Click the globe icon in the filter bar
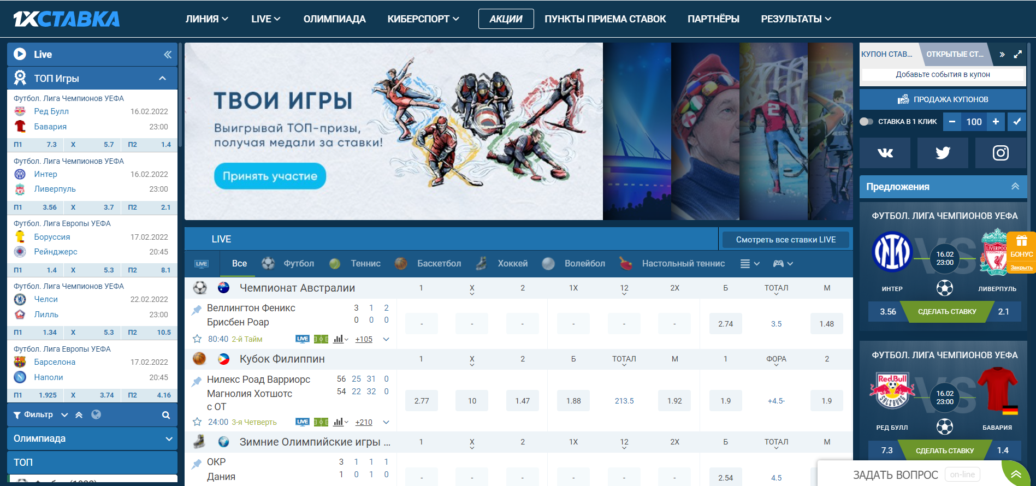 (x=96, y=414)
